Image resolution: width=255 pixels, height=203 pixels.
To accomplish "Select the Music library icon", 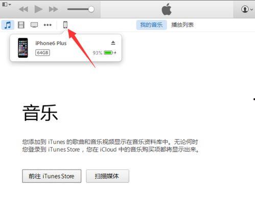I will click(x=8, y=25).
